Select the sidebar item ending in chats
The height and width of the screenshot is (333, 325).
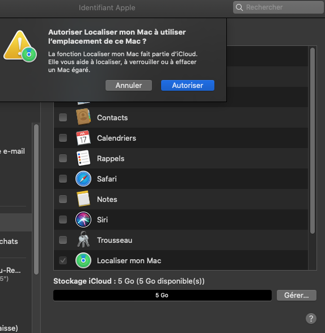(x=9, y=241)
